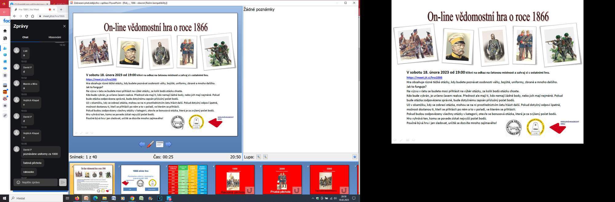This screenshot has width=615, height=202.
Task: Open the meet.jit.si/hra1866 link on the slide
Action: tap(101, 80)
